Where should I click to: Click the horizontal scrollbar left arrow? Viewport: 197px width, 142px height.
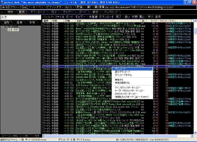[44, 136]
